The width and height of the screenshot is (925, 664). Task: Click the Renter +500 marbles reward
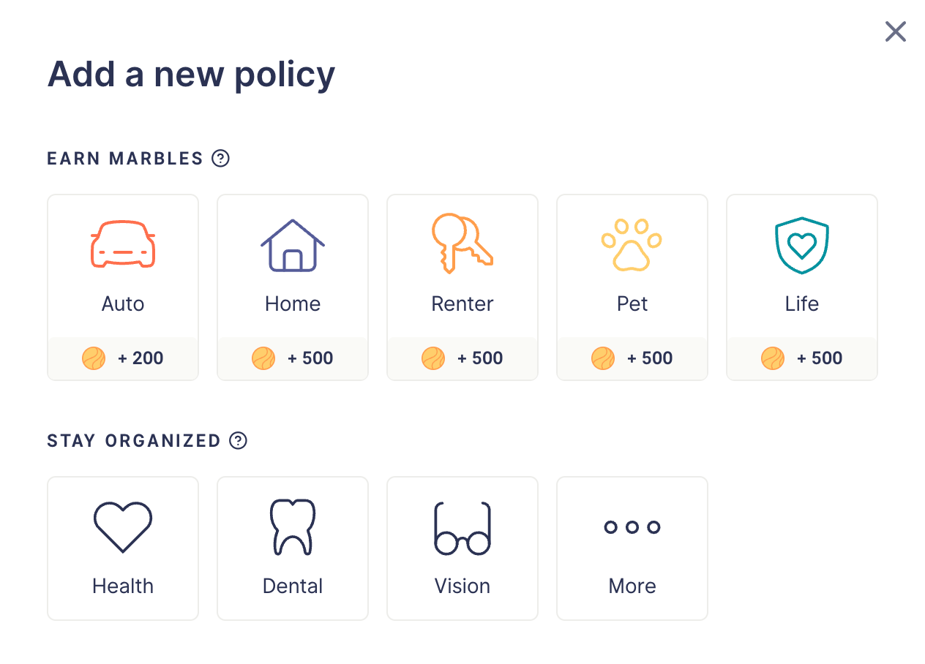tap(462, 358)
